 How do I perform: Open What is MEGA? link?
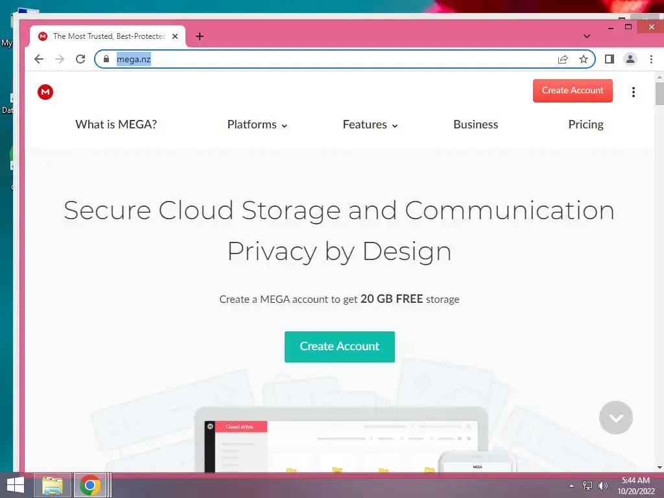pos(116,124)
